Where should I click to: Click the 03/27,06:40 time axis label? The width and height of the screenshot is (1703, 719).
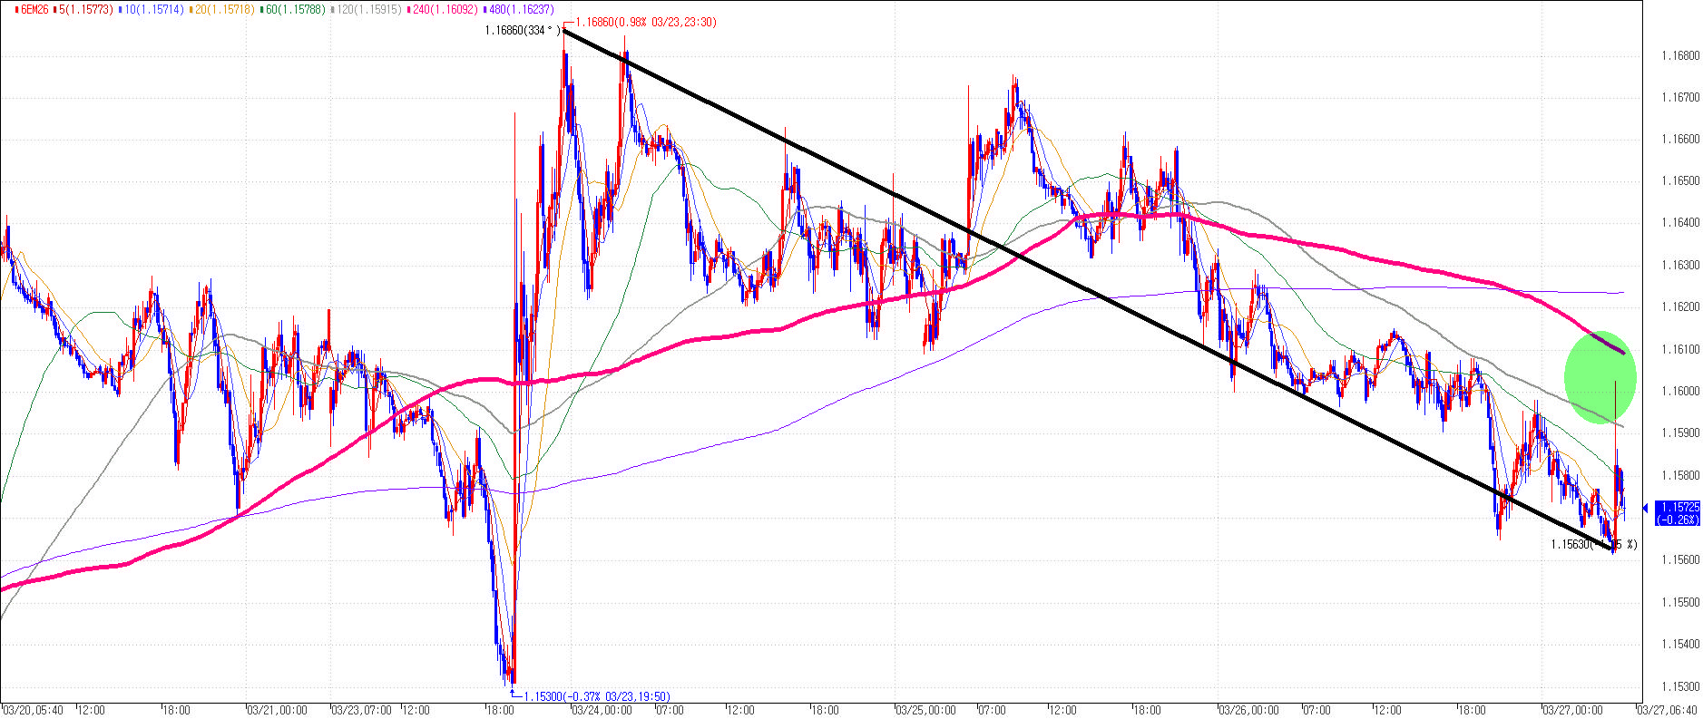(1669, 710)
